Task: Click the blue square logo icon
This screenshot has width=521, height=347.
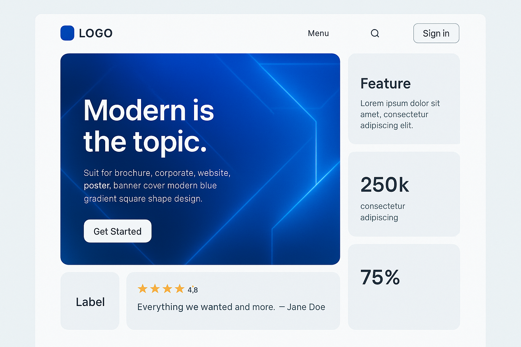Action: tap(67, 33)
